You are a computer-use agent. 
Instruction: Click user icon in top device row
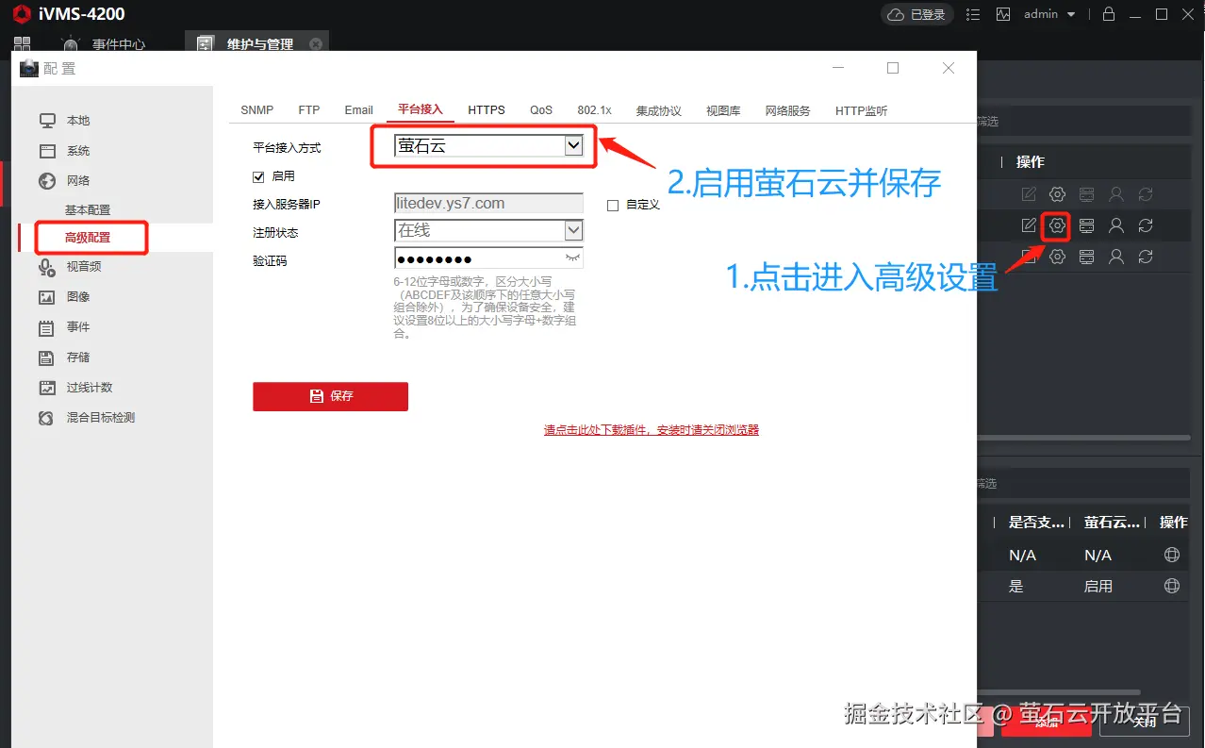(x=1115, y=194)
